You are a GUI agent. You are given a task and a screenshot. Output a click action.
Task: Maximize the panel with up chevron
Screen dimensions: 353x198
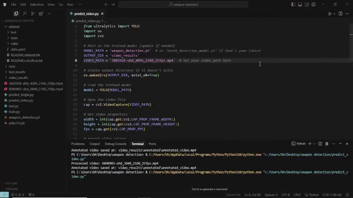(x=340, y=144)
